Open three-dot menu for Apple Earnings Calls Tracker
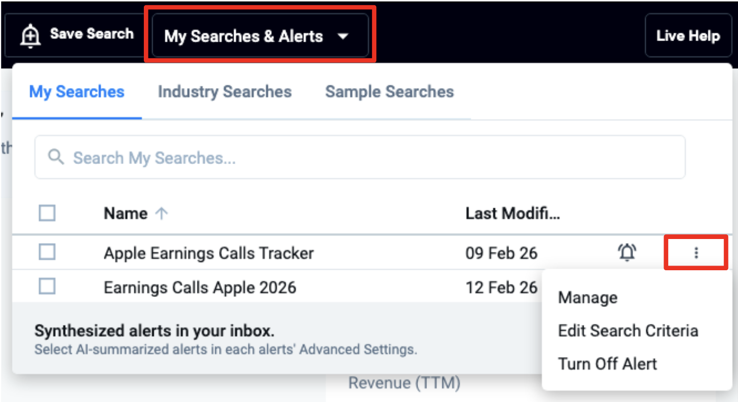738x402 pixels. pos(696,253)
